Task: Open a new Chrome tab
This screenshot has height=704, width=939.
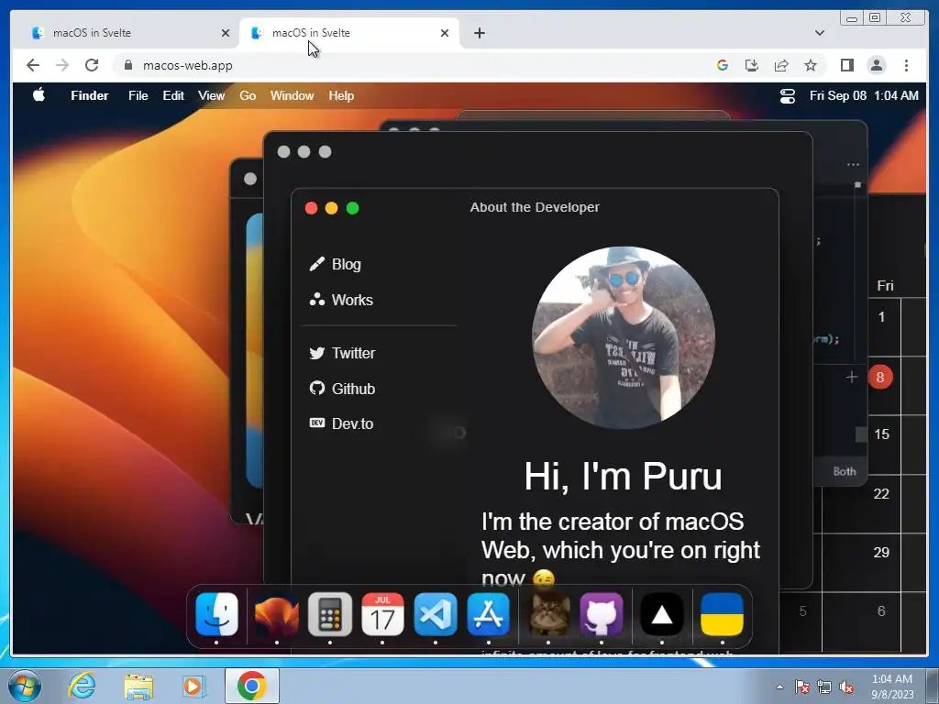Action: click(479, 33)
